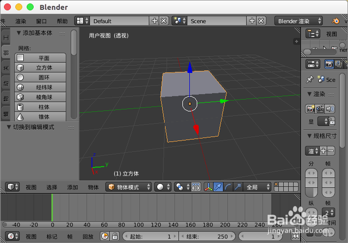The width and height of the screenshot is (348, 243).
Task: Click the 起始 start frame field
Action: click(150, 237)
